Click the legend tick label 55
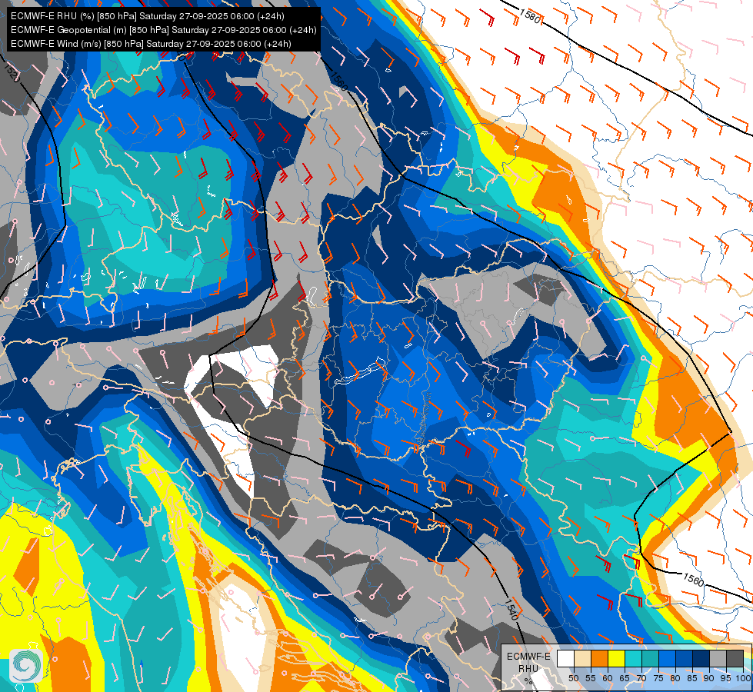The width and height of the screenshot is (753, 692). click(591, 678)
